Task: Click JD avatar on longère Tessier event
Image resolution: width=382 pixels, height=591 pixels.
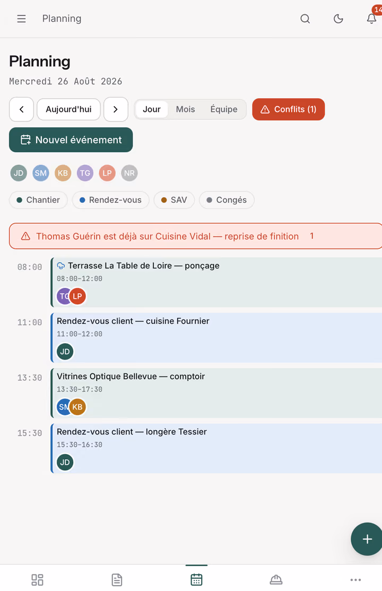Action: [65, 463]
